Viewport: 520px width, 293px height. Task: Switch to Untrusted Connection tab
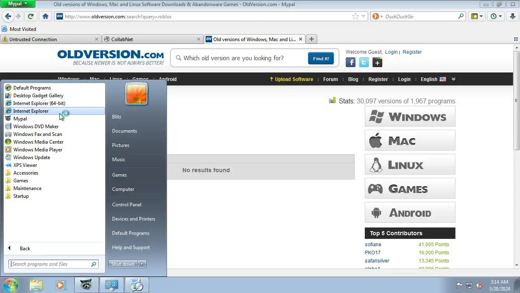tap(50, 39)
